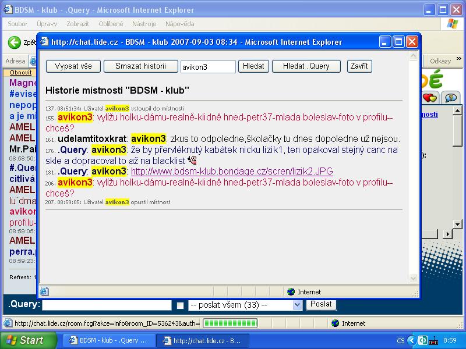Viewport: 466px width, 349px height.
Task: Open Oblíbené menu in main window
Action: click(111, 24)
